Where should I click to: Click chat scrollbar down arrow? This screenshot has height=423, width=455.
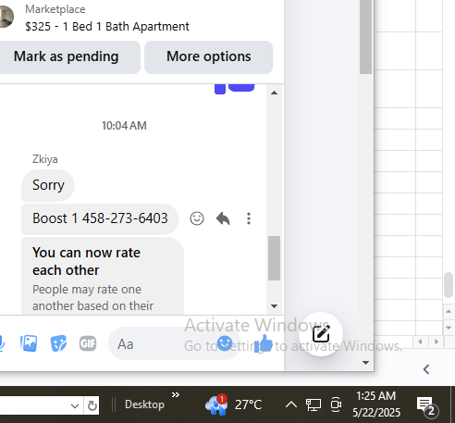point(274,306)
